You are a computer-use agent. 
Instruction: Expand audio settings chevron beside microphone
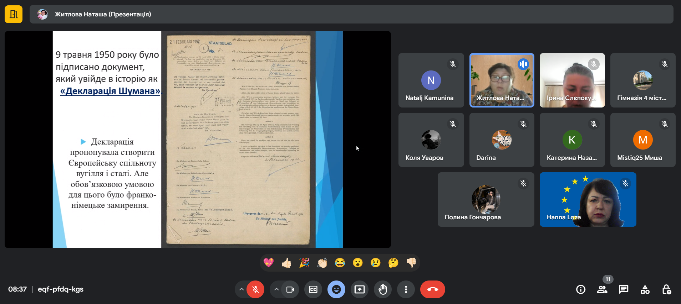242,289
